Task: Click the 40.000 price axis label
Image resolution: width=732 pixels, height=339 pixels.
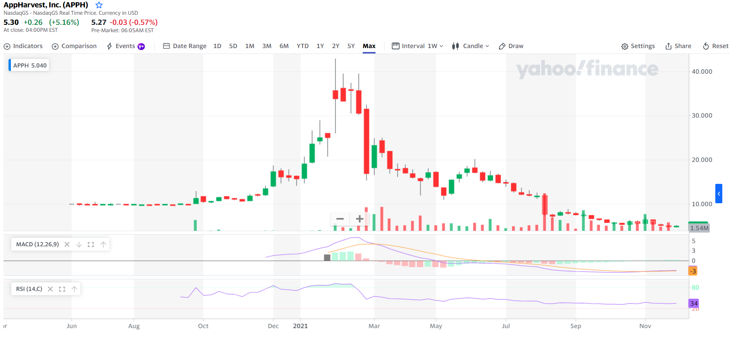Action: coord(702,71)
